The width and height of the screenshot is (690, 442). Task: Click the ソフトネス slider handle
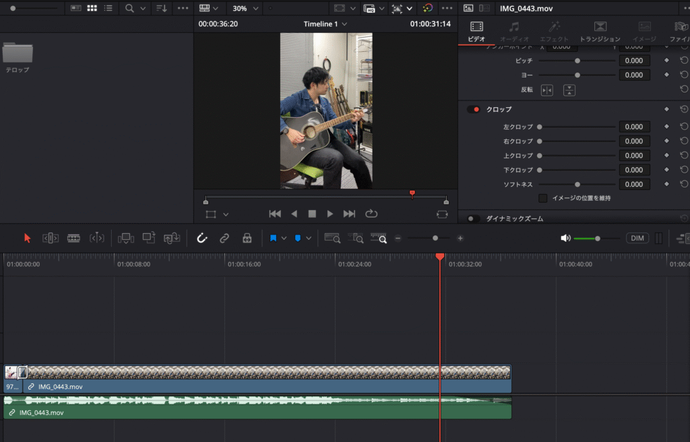[577, 184]
